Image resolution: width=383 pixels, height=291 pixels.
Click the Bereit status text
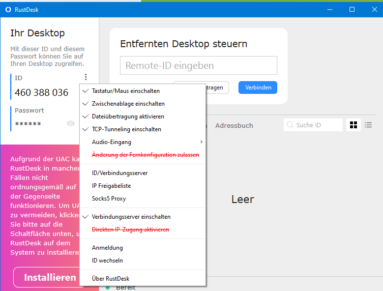click(125, 288)
